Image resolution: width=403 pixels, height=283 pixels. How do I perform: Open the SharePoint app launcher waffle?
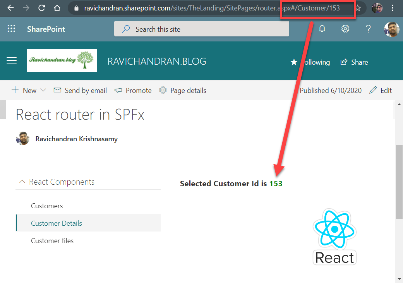point(12,29)
